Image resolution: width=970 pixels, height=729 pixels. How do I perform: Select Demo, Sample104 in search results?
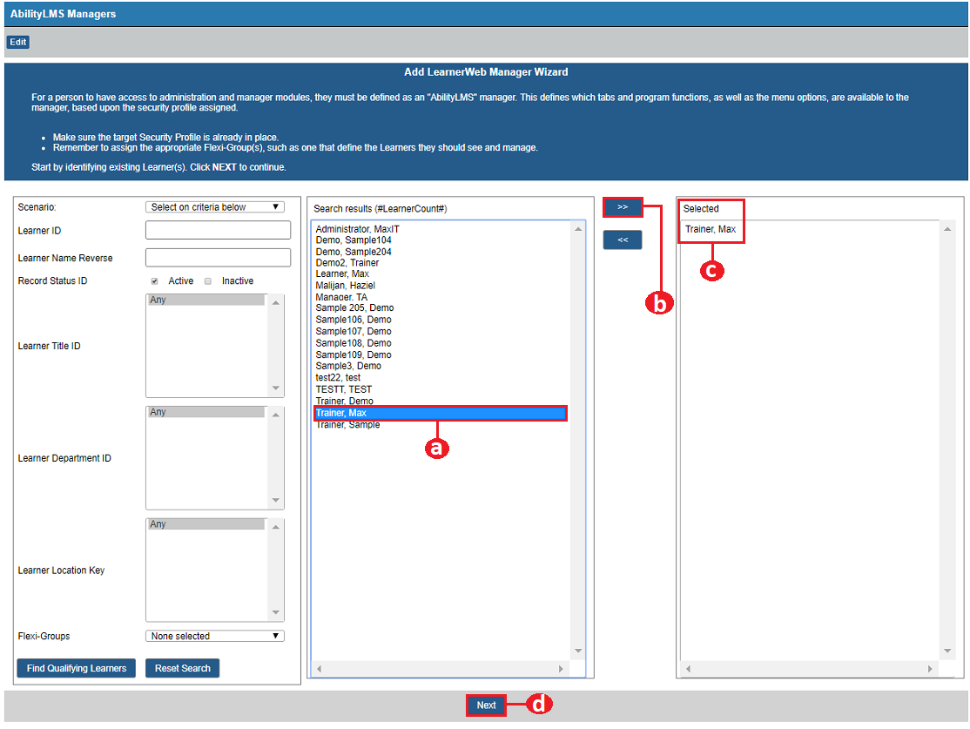[x=354, y=240]
